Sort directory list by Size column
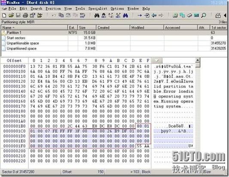229x177 pixels. (x=87, y=27)
